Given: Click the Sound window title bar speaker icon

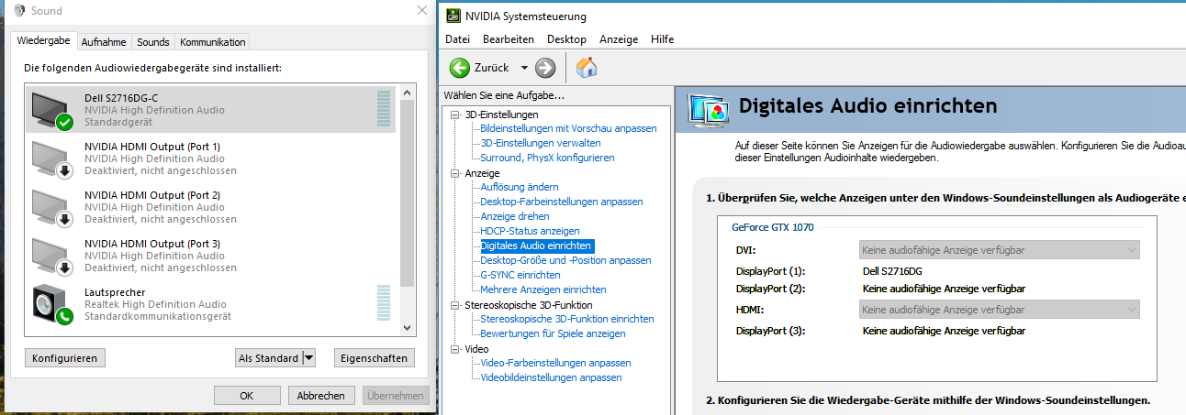Looking at the screenshot, I should pyautogui.click(x=19, y=10).
